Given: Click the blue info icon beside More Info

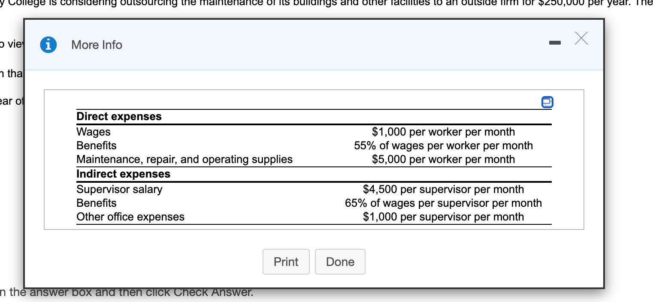Looking at the screenshot, I should [48, 45].
